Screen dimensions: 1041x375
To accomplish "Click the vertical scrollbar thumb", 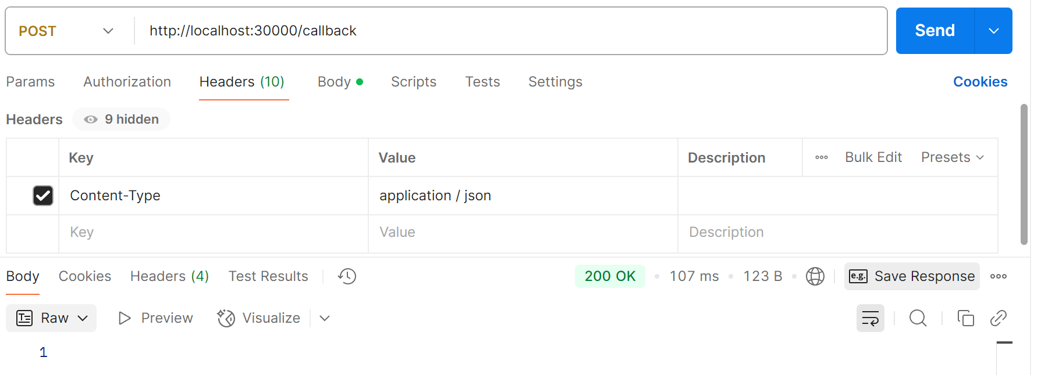I will (x=1024, y=174).
